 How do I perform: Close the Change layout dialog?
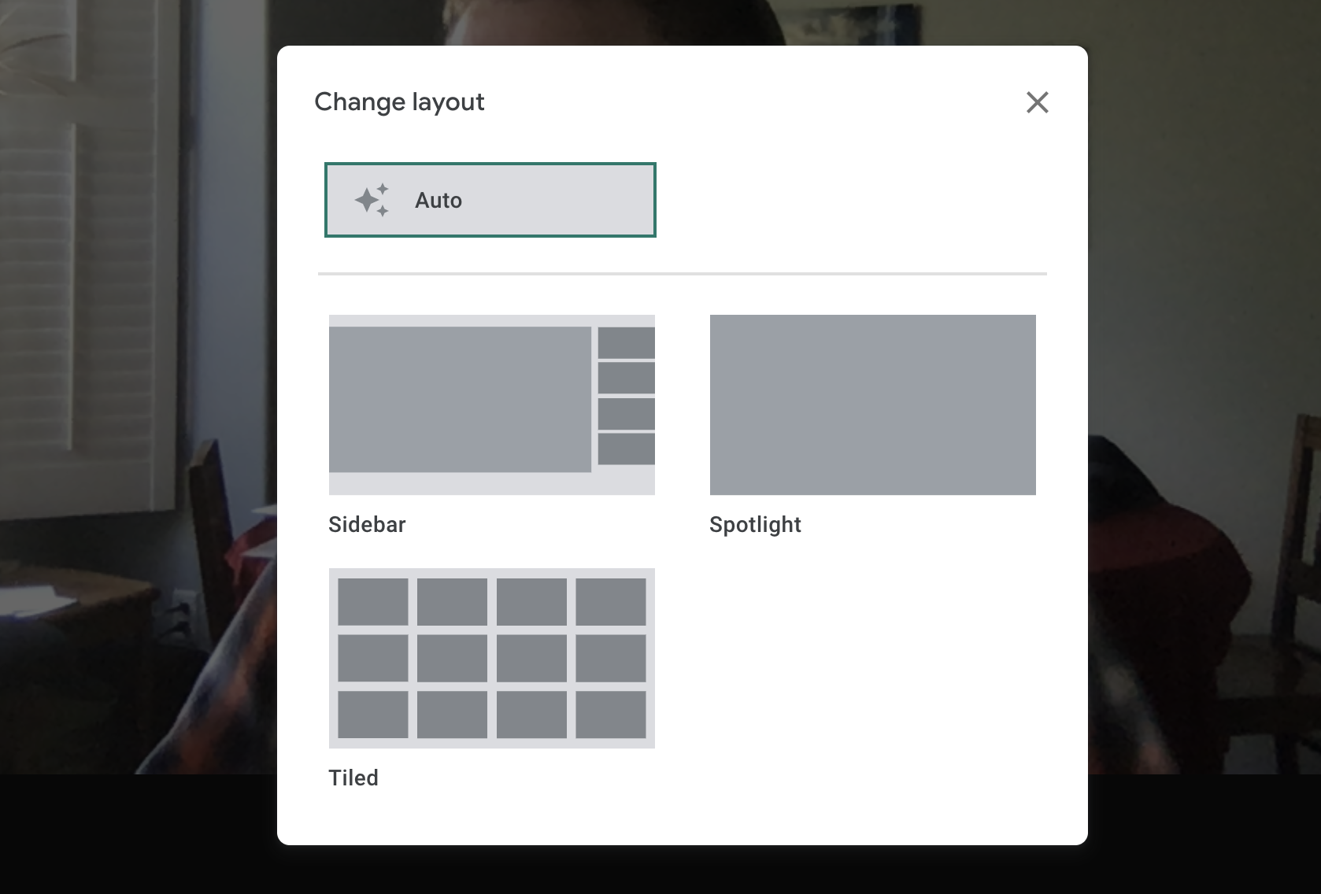click(x=1037, y=102)
